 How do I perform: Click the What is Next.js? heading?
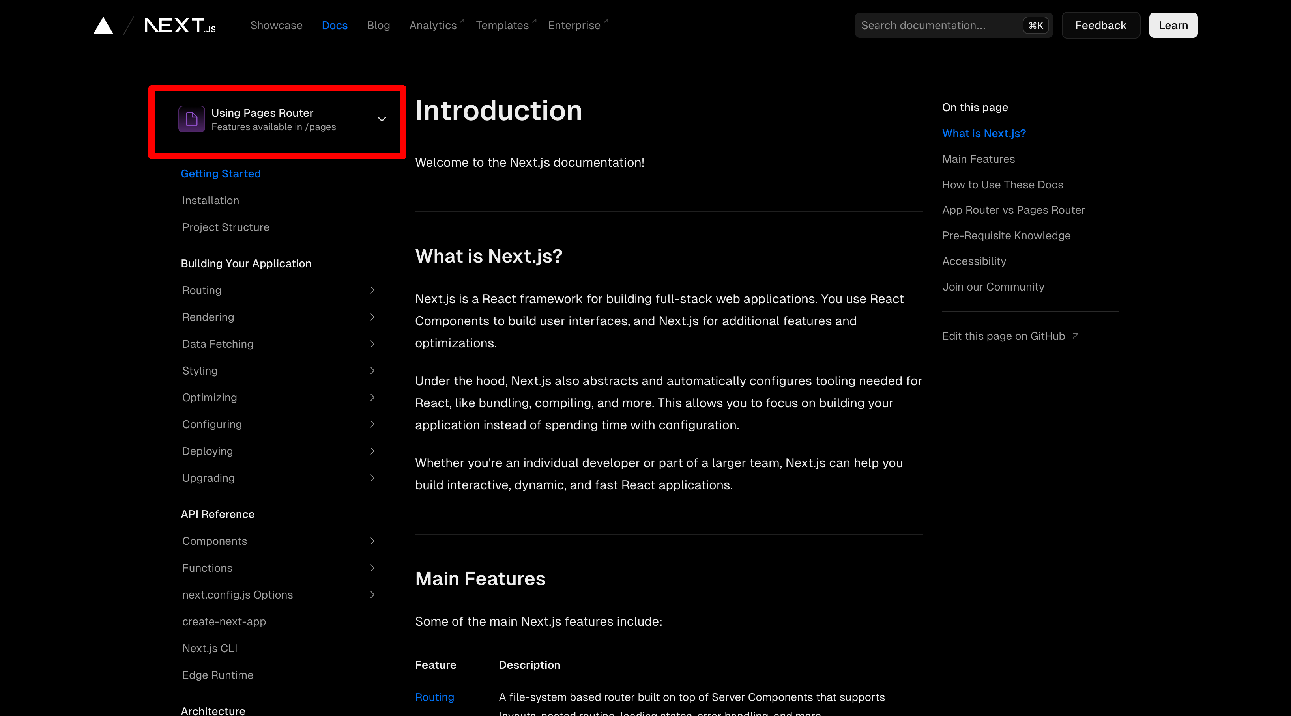point(488,256)
